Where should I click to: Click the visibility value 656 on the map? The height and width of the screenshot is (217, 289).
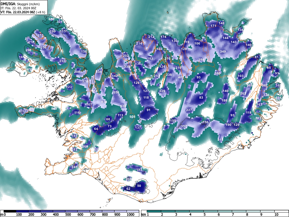pos(51,19)
